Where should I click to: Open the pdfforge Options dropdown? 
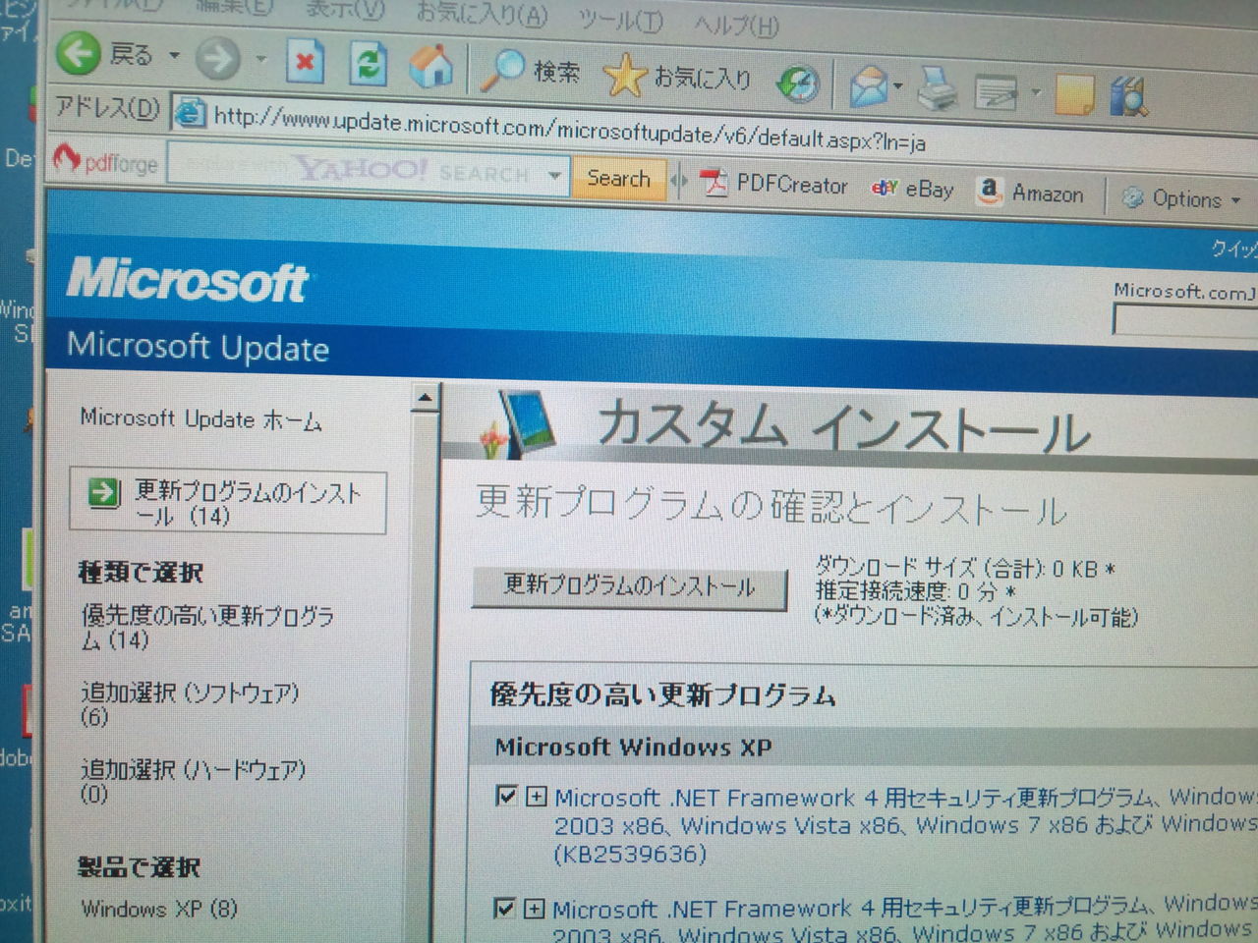pyautogui.click(x=1181, y=198)
